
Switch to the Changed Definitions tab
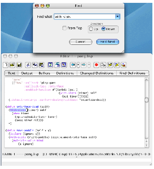point(97,73)
